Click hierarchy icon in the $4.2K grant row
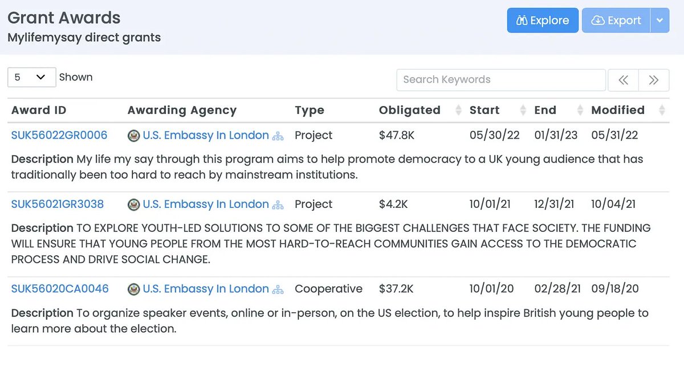The image size is (684, 379). tap(278, 205)
